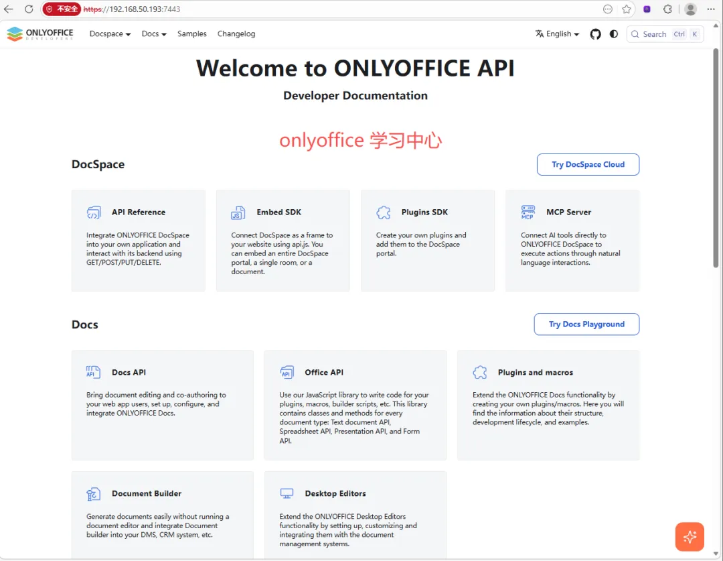Screen dimensions: 723x561
Task: Toggle dark/light theme icon
Action: pyautogui.click(x=614, y=34)
